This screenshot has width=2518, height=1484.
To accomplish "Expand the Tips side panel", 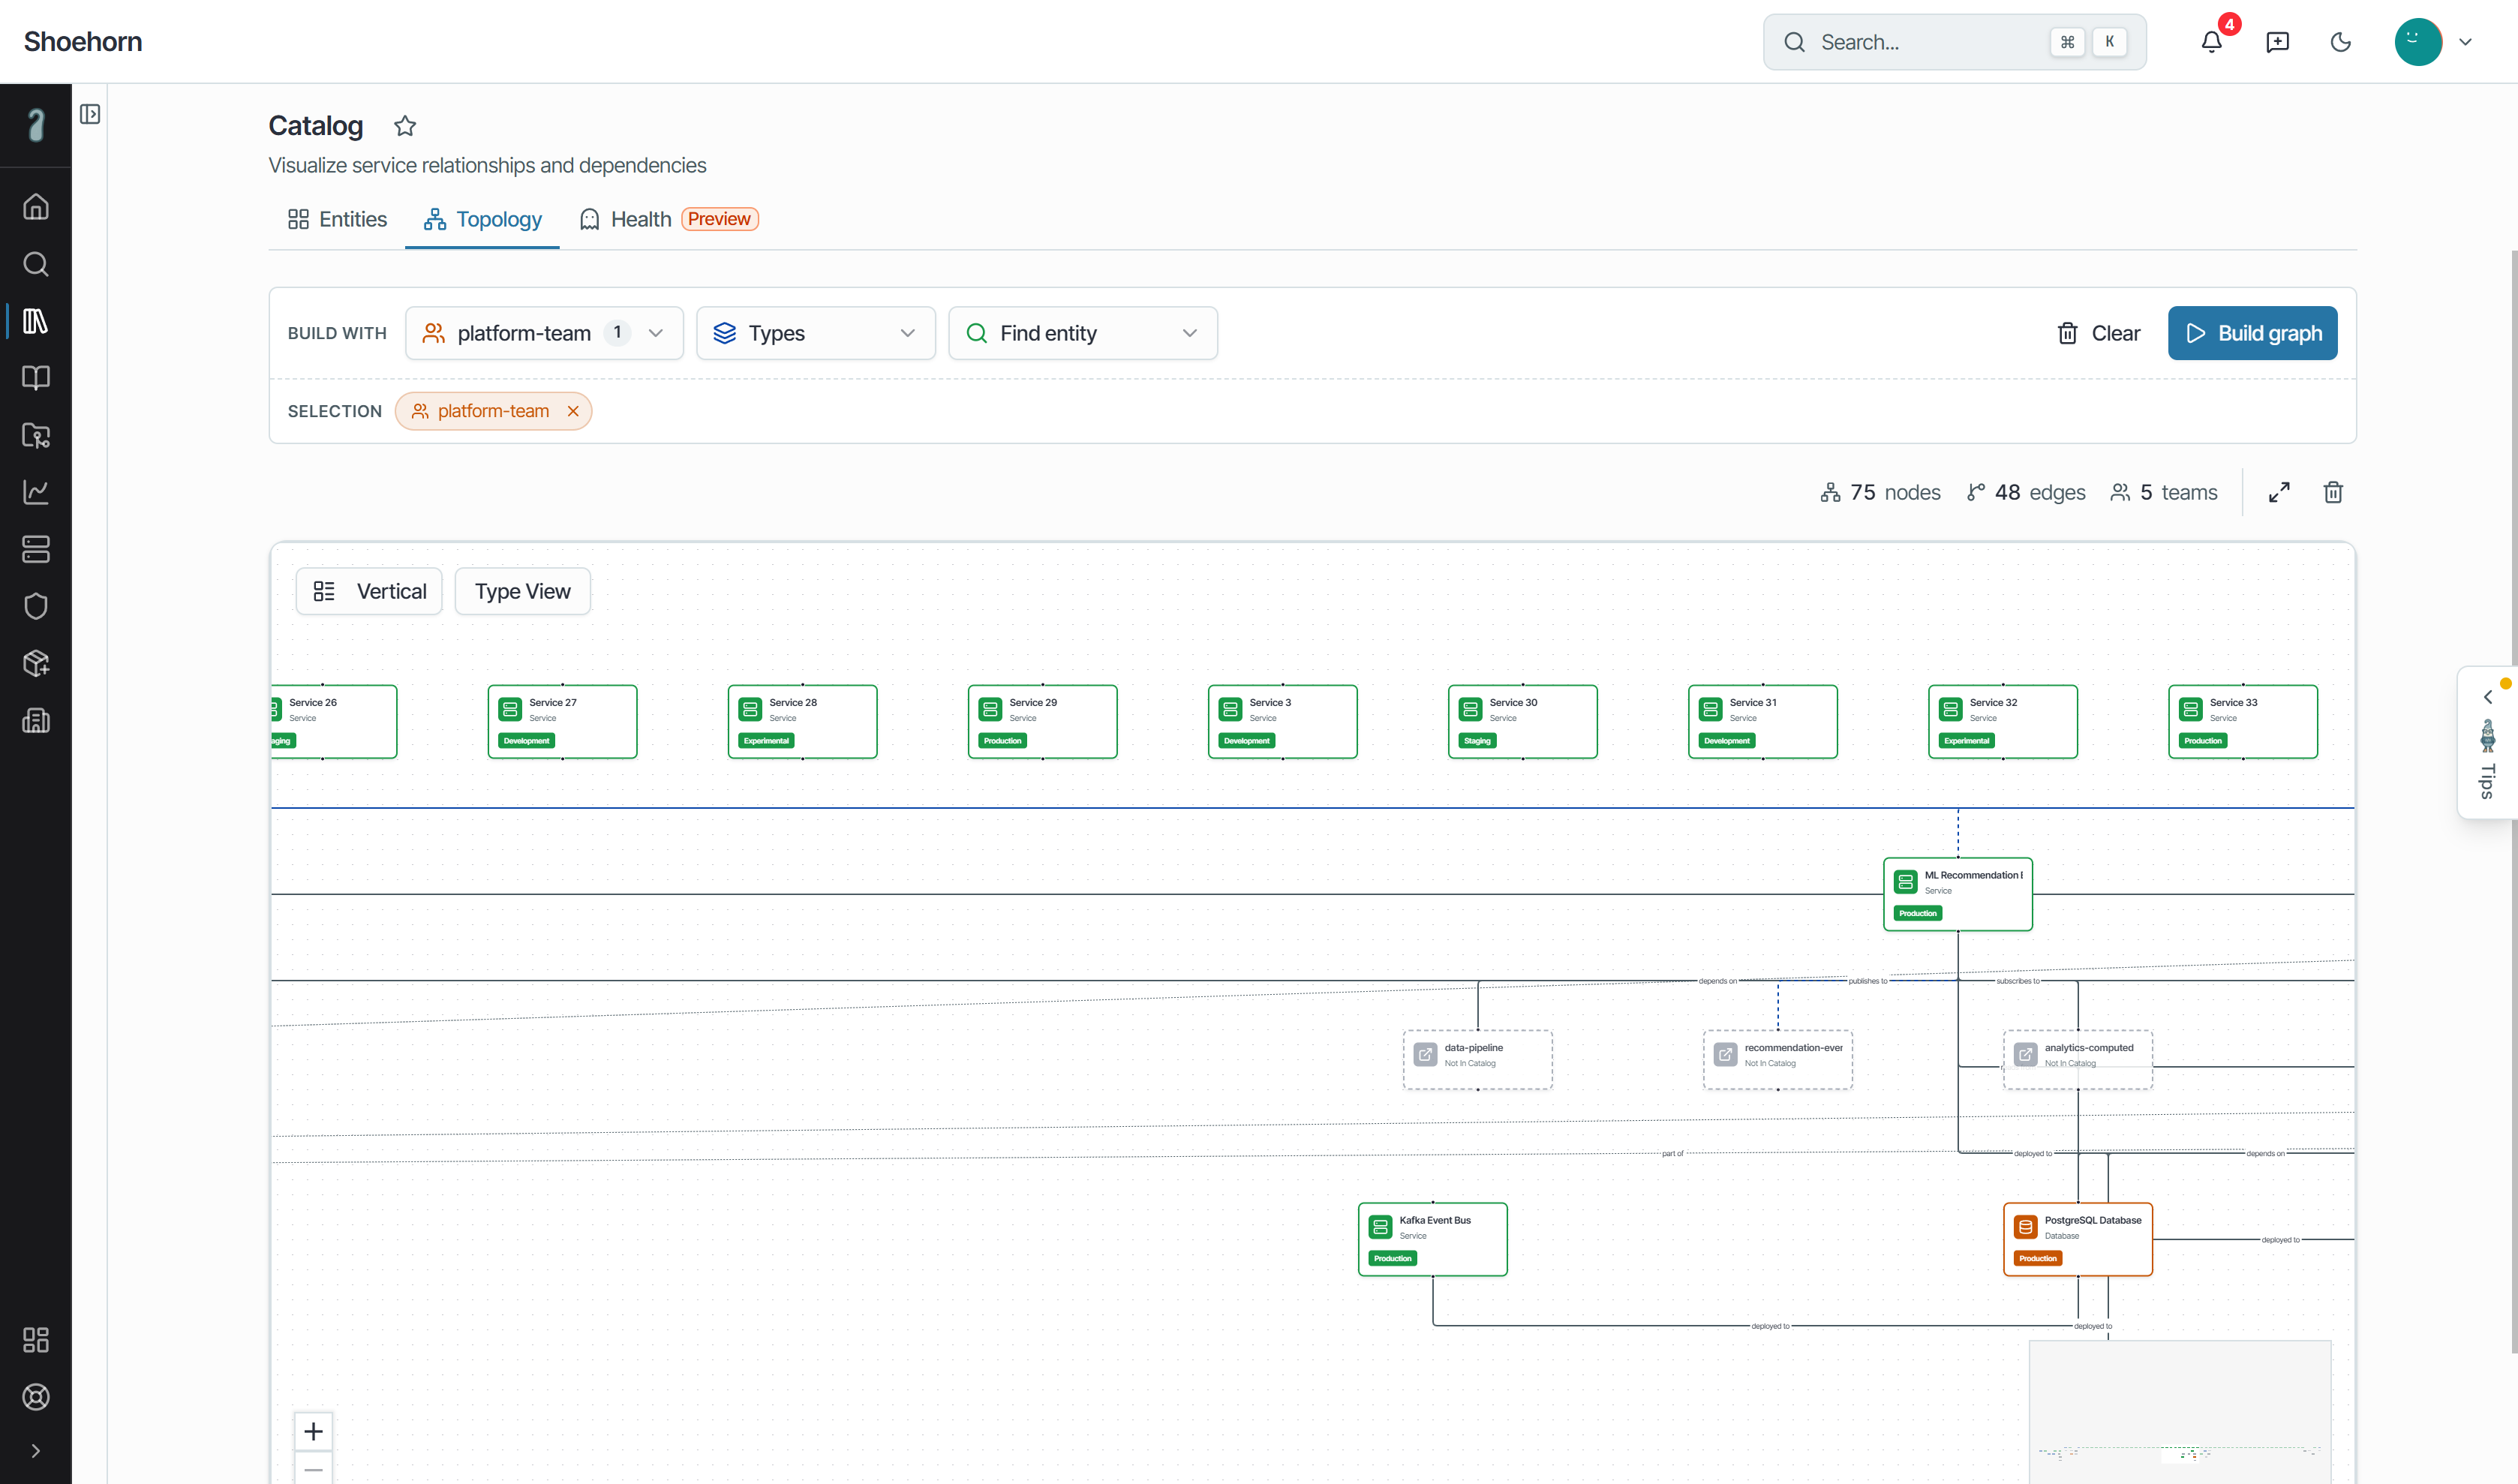I will click(2488, 742).
